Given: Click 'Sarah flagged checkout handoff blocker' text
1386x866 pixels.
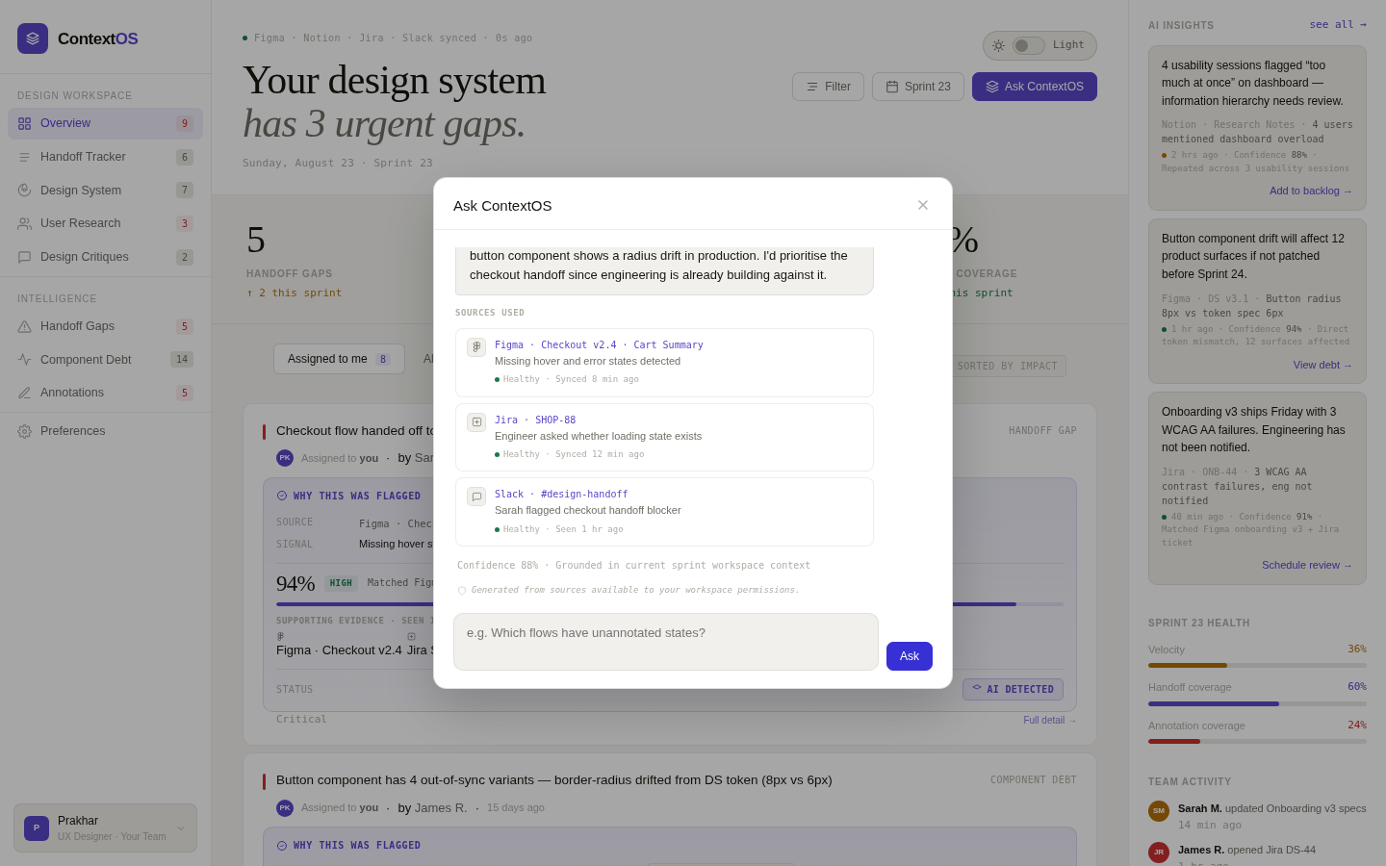Looking at the screenshot, I should coord(588,510).
